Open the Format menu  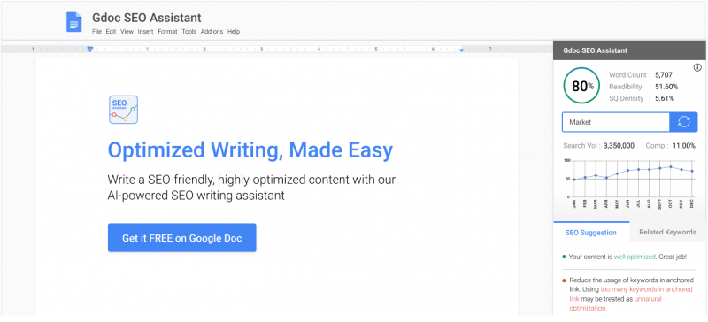click(167, 32)
